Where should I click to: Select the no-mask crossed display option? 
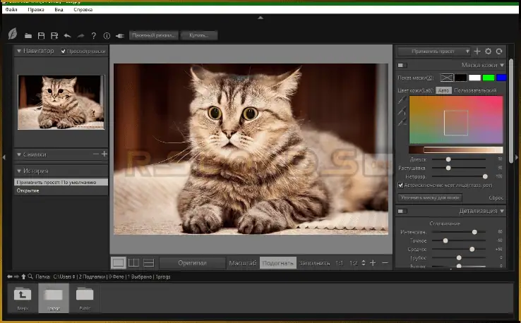tap(447, 78)
